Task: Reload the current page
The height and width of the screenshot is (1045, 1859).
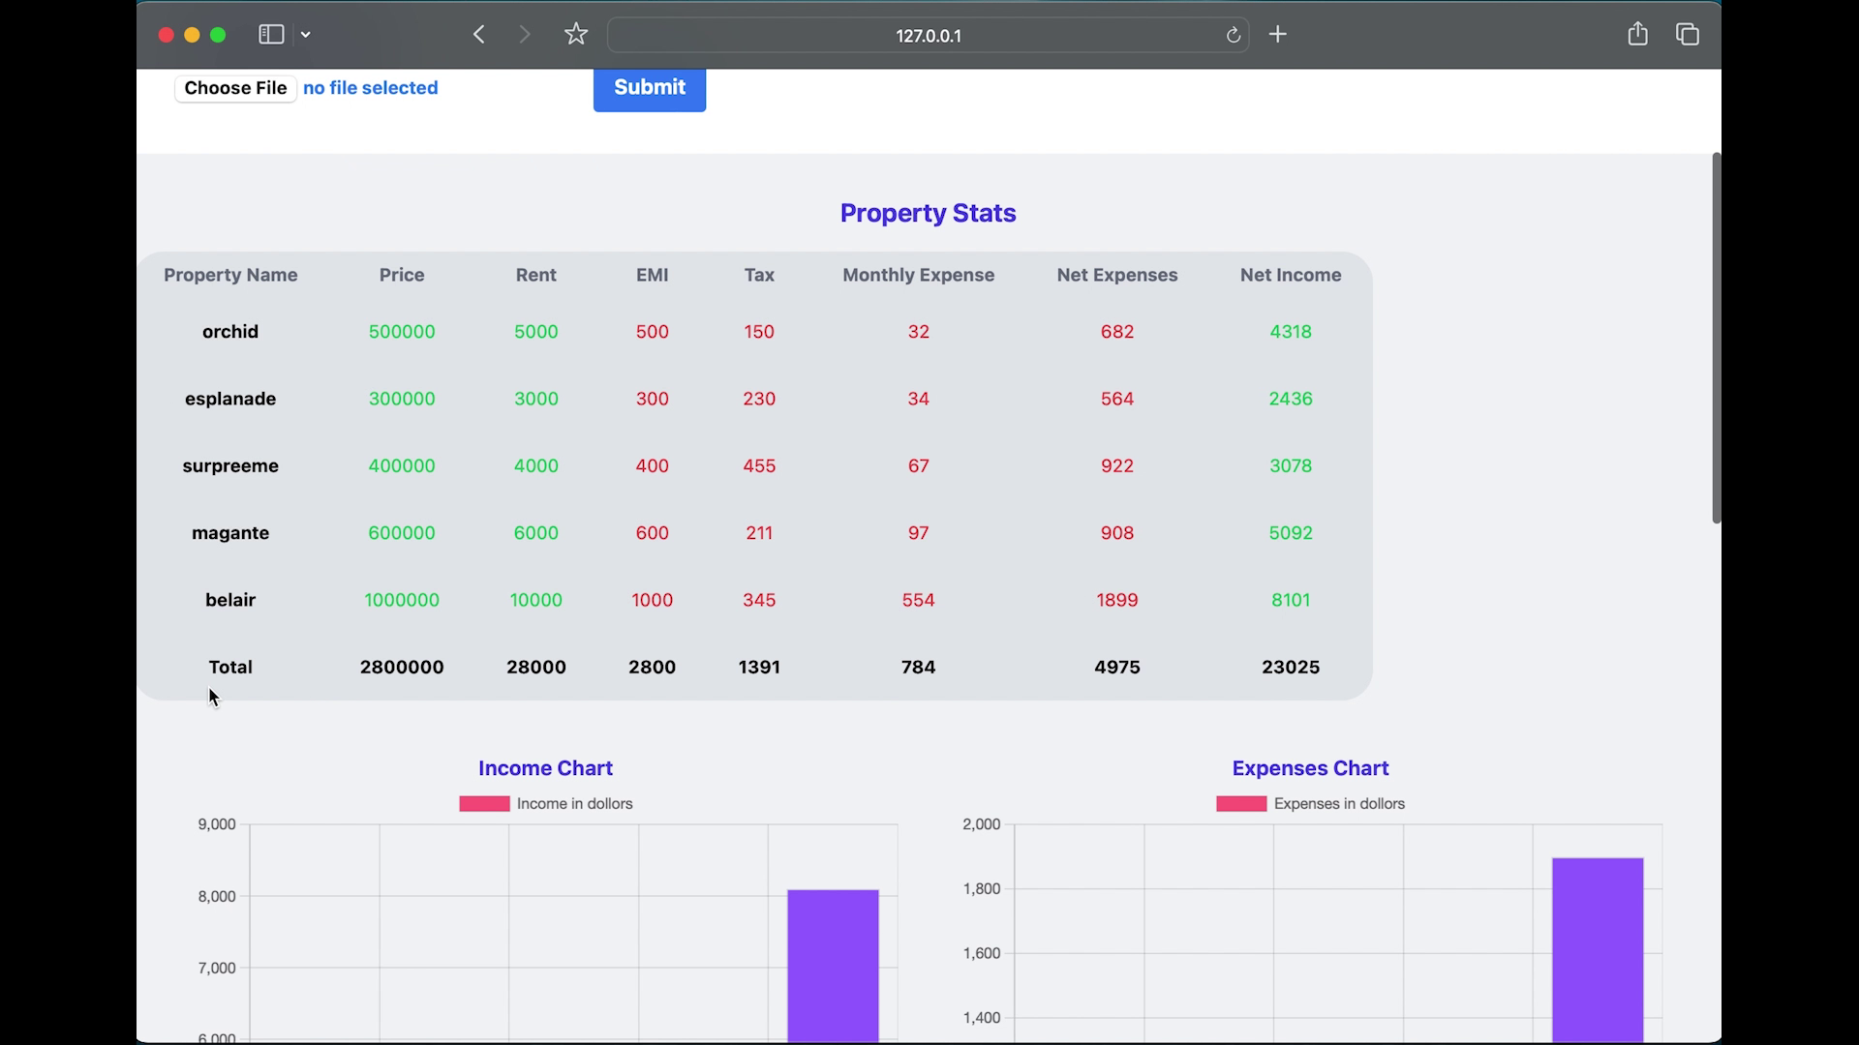Action: [1233, 35]
